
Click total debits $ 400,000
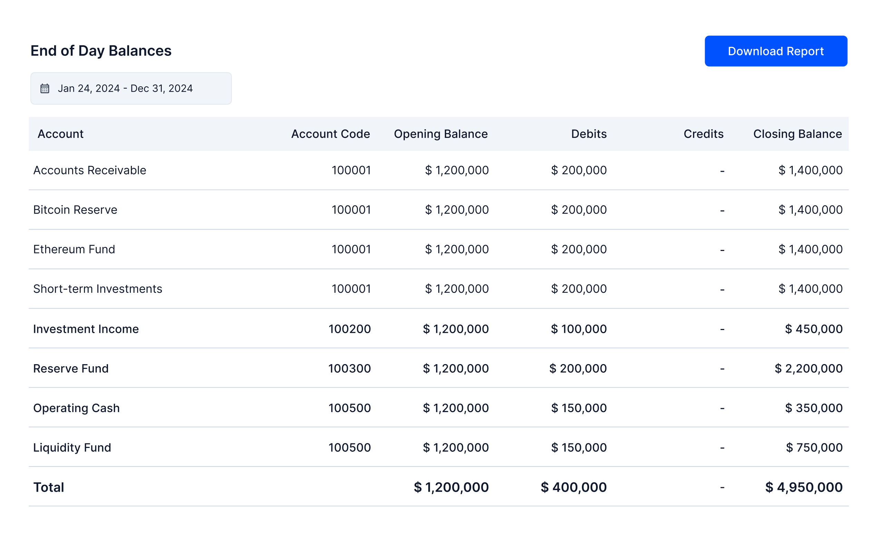pyautogui.click(x=574, y=487)
